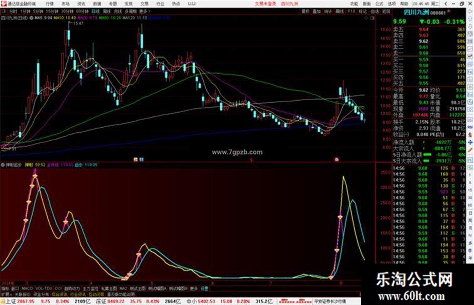Click the 叠加 overlay button
474x305 pixels.
(x=317, y=11)
